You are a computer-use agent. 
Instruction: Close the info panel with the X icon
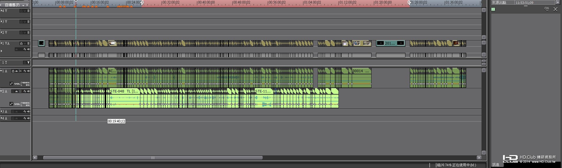click(x=556, y=9)
